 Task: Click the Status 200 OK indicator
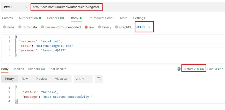(x=194, y=69)
